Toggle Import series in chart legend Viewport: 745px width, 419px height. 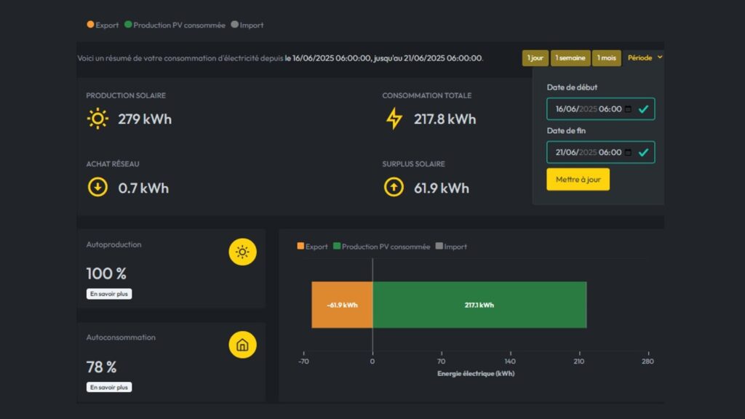(451, 247)
